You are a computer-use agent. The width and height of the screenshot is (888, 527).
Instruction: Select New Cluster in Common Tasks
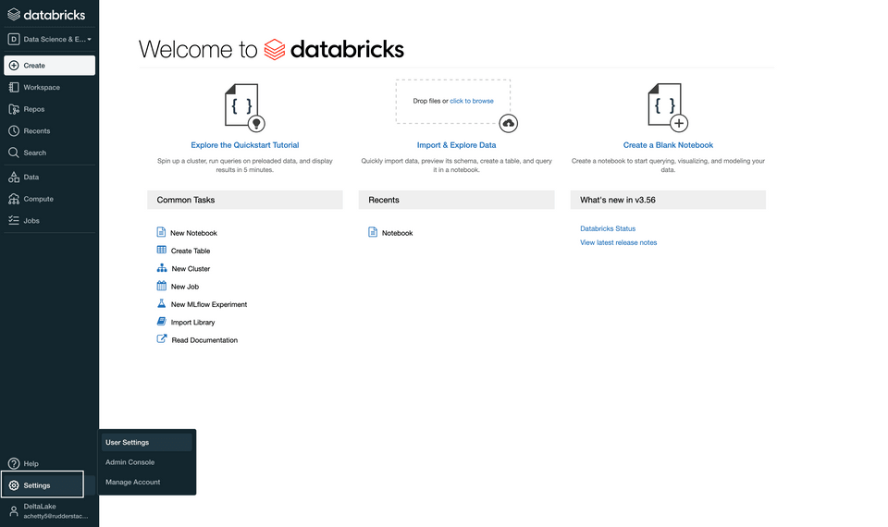tap(191, 269)
